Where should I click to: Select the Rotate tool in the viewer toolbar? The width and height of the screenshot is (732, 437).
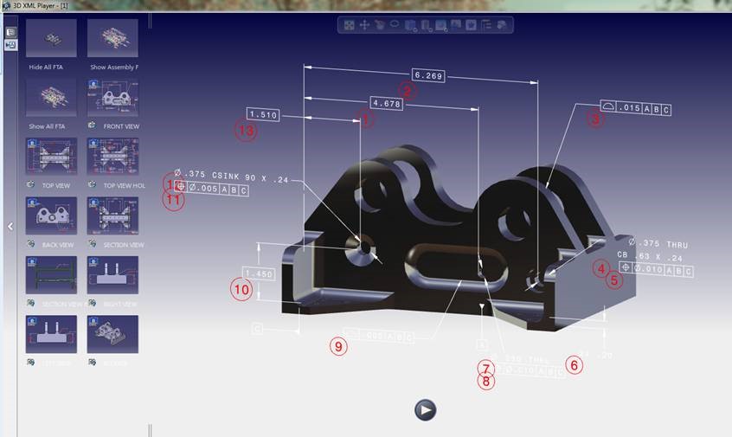click(x=379, y=25)
